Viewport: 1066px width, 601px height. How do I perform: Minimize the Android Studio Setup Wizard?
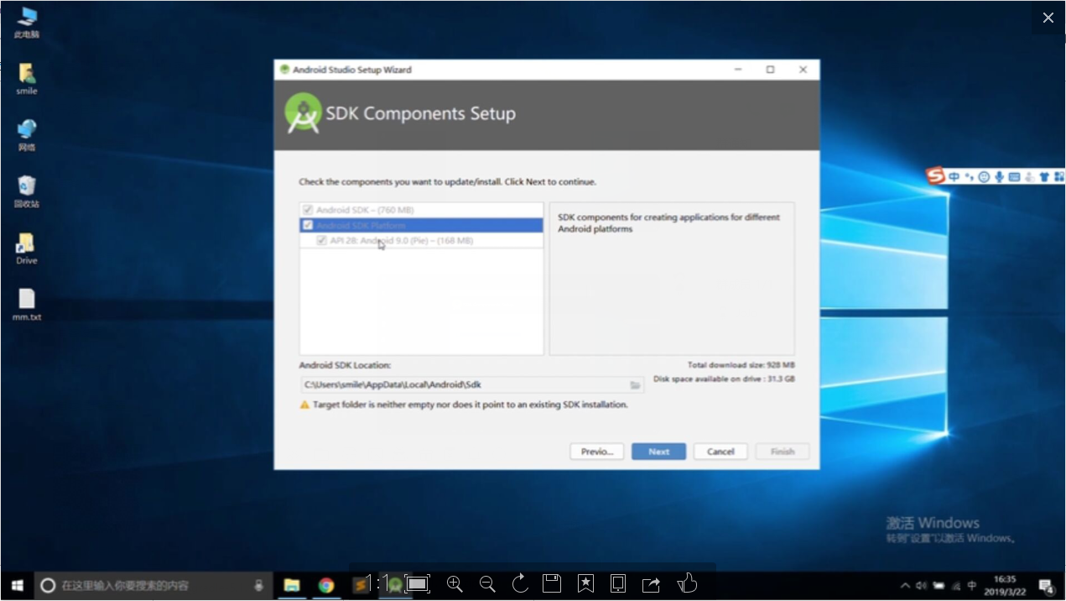(738, 70)
